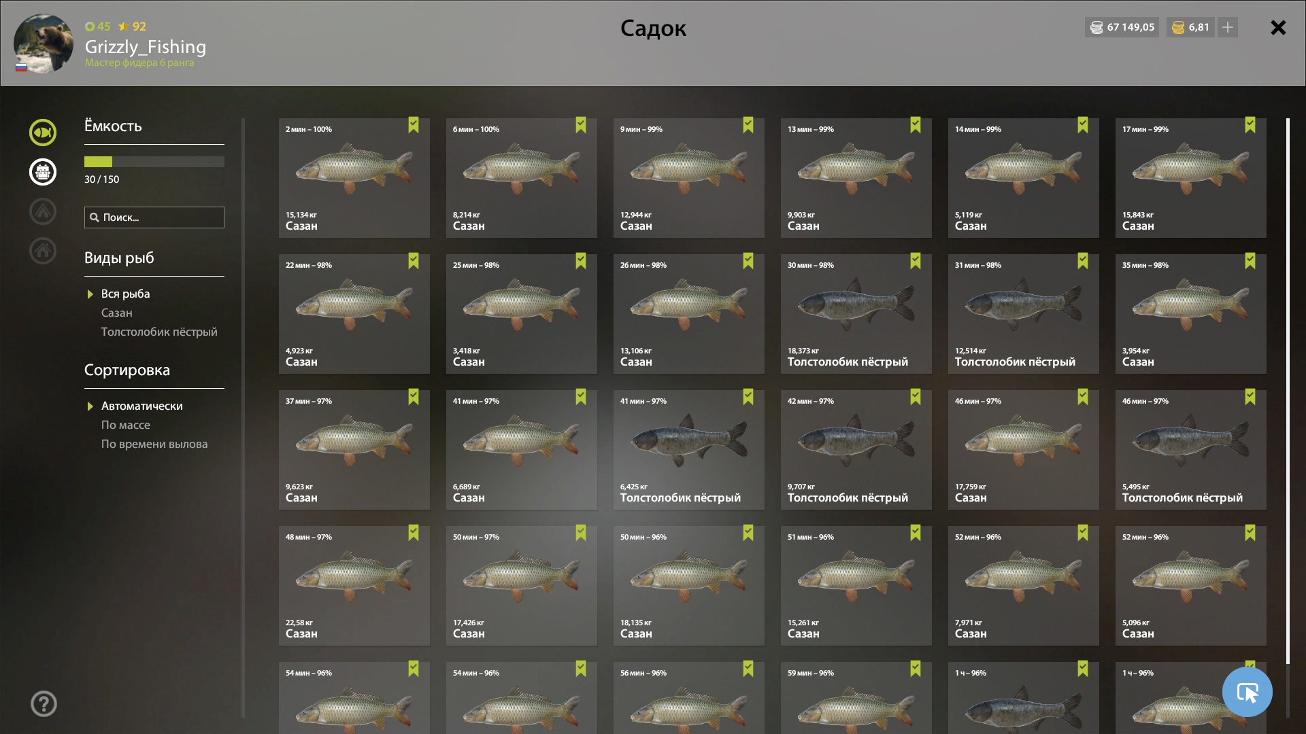Viewport: 1306px width, 734px height.
Task: Filter fish list by Сазан
Action: [x=117, y=313]
